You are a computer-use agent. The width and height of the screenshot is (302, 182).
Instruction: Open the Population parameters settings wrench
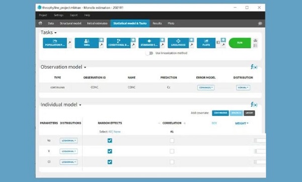click(70, 42)
